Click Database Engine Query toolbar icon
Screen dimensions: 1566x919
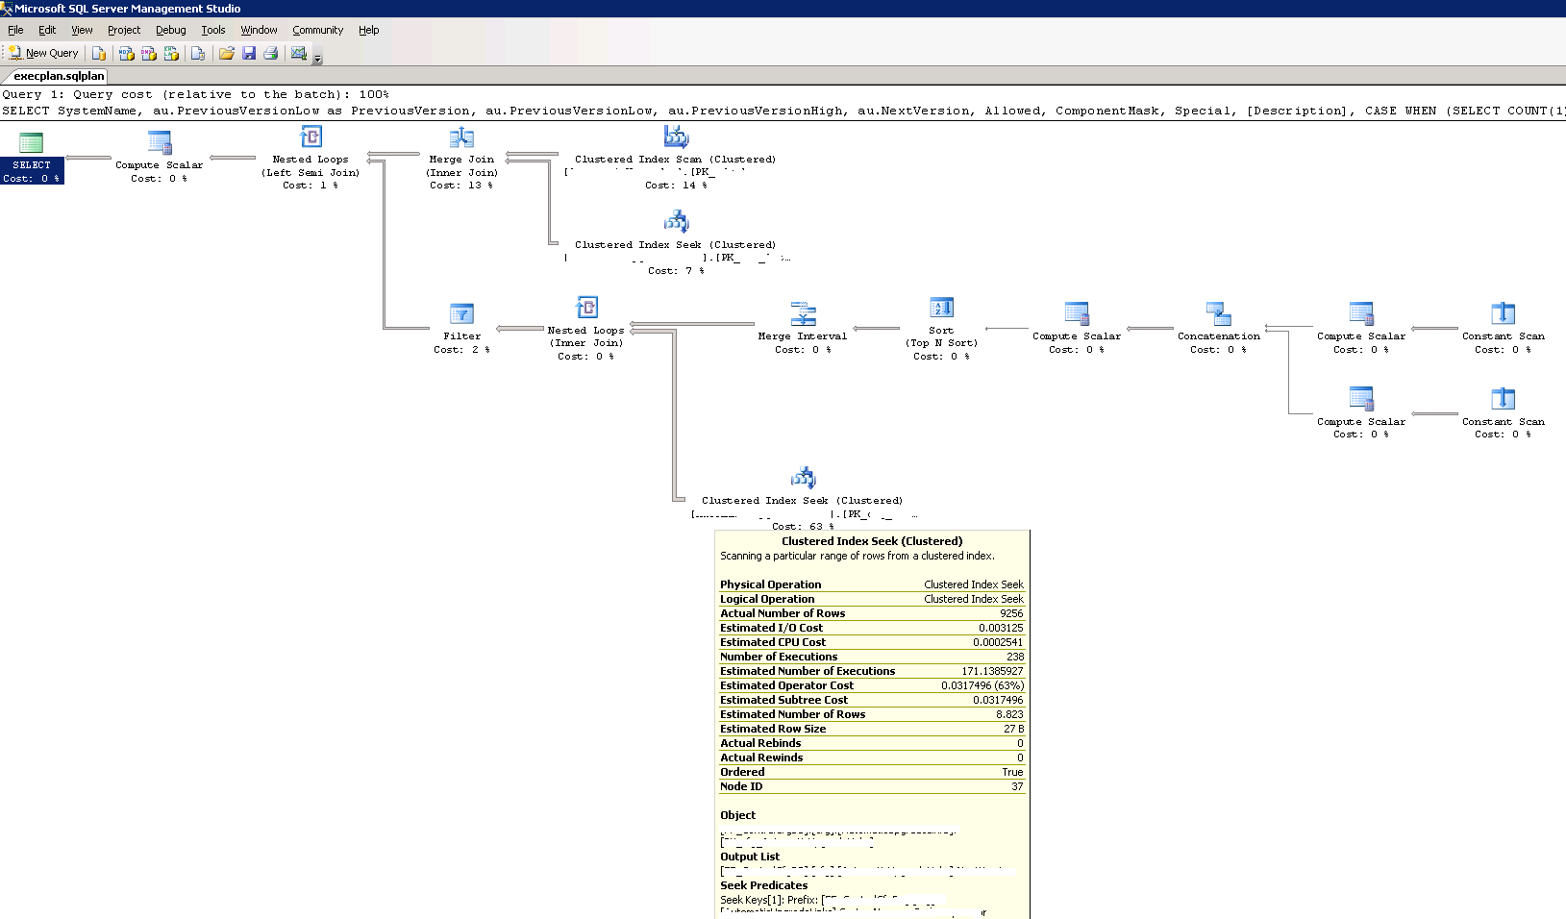(99, 53)
